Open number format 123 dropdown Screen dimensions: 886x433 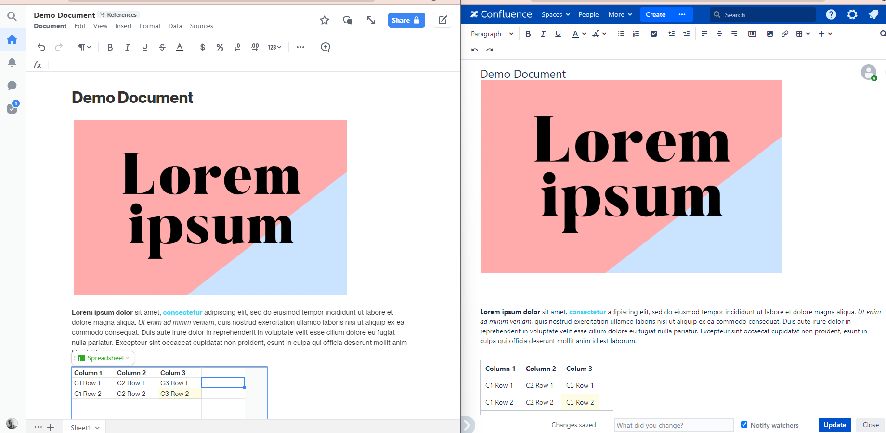tap(274, 47)
